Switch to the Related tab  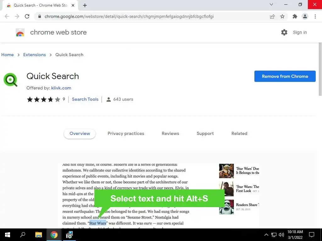[239, 134]
